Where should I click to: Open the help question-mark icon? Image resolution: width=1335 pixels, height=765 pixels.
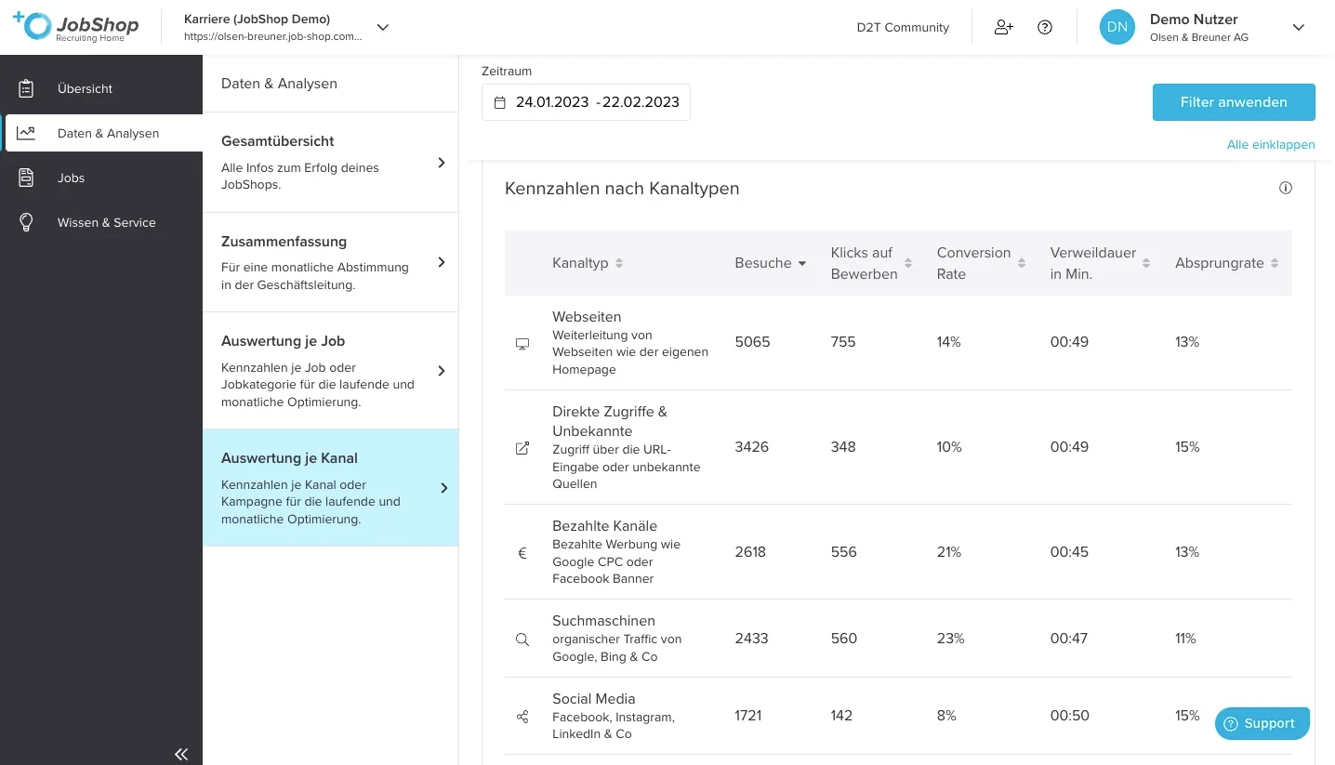pyautogui.click(x=1045, y=27)
